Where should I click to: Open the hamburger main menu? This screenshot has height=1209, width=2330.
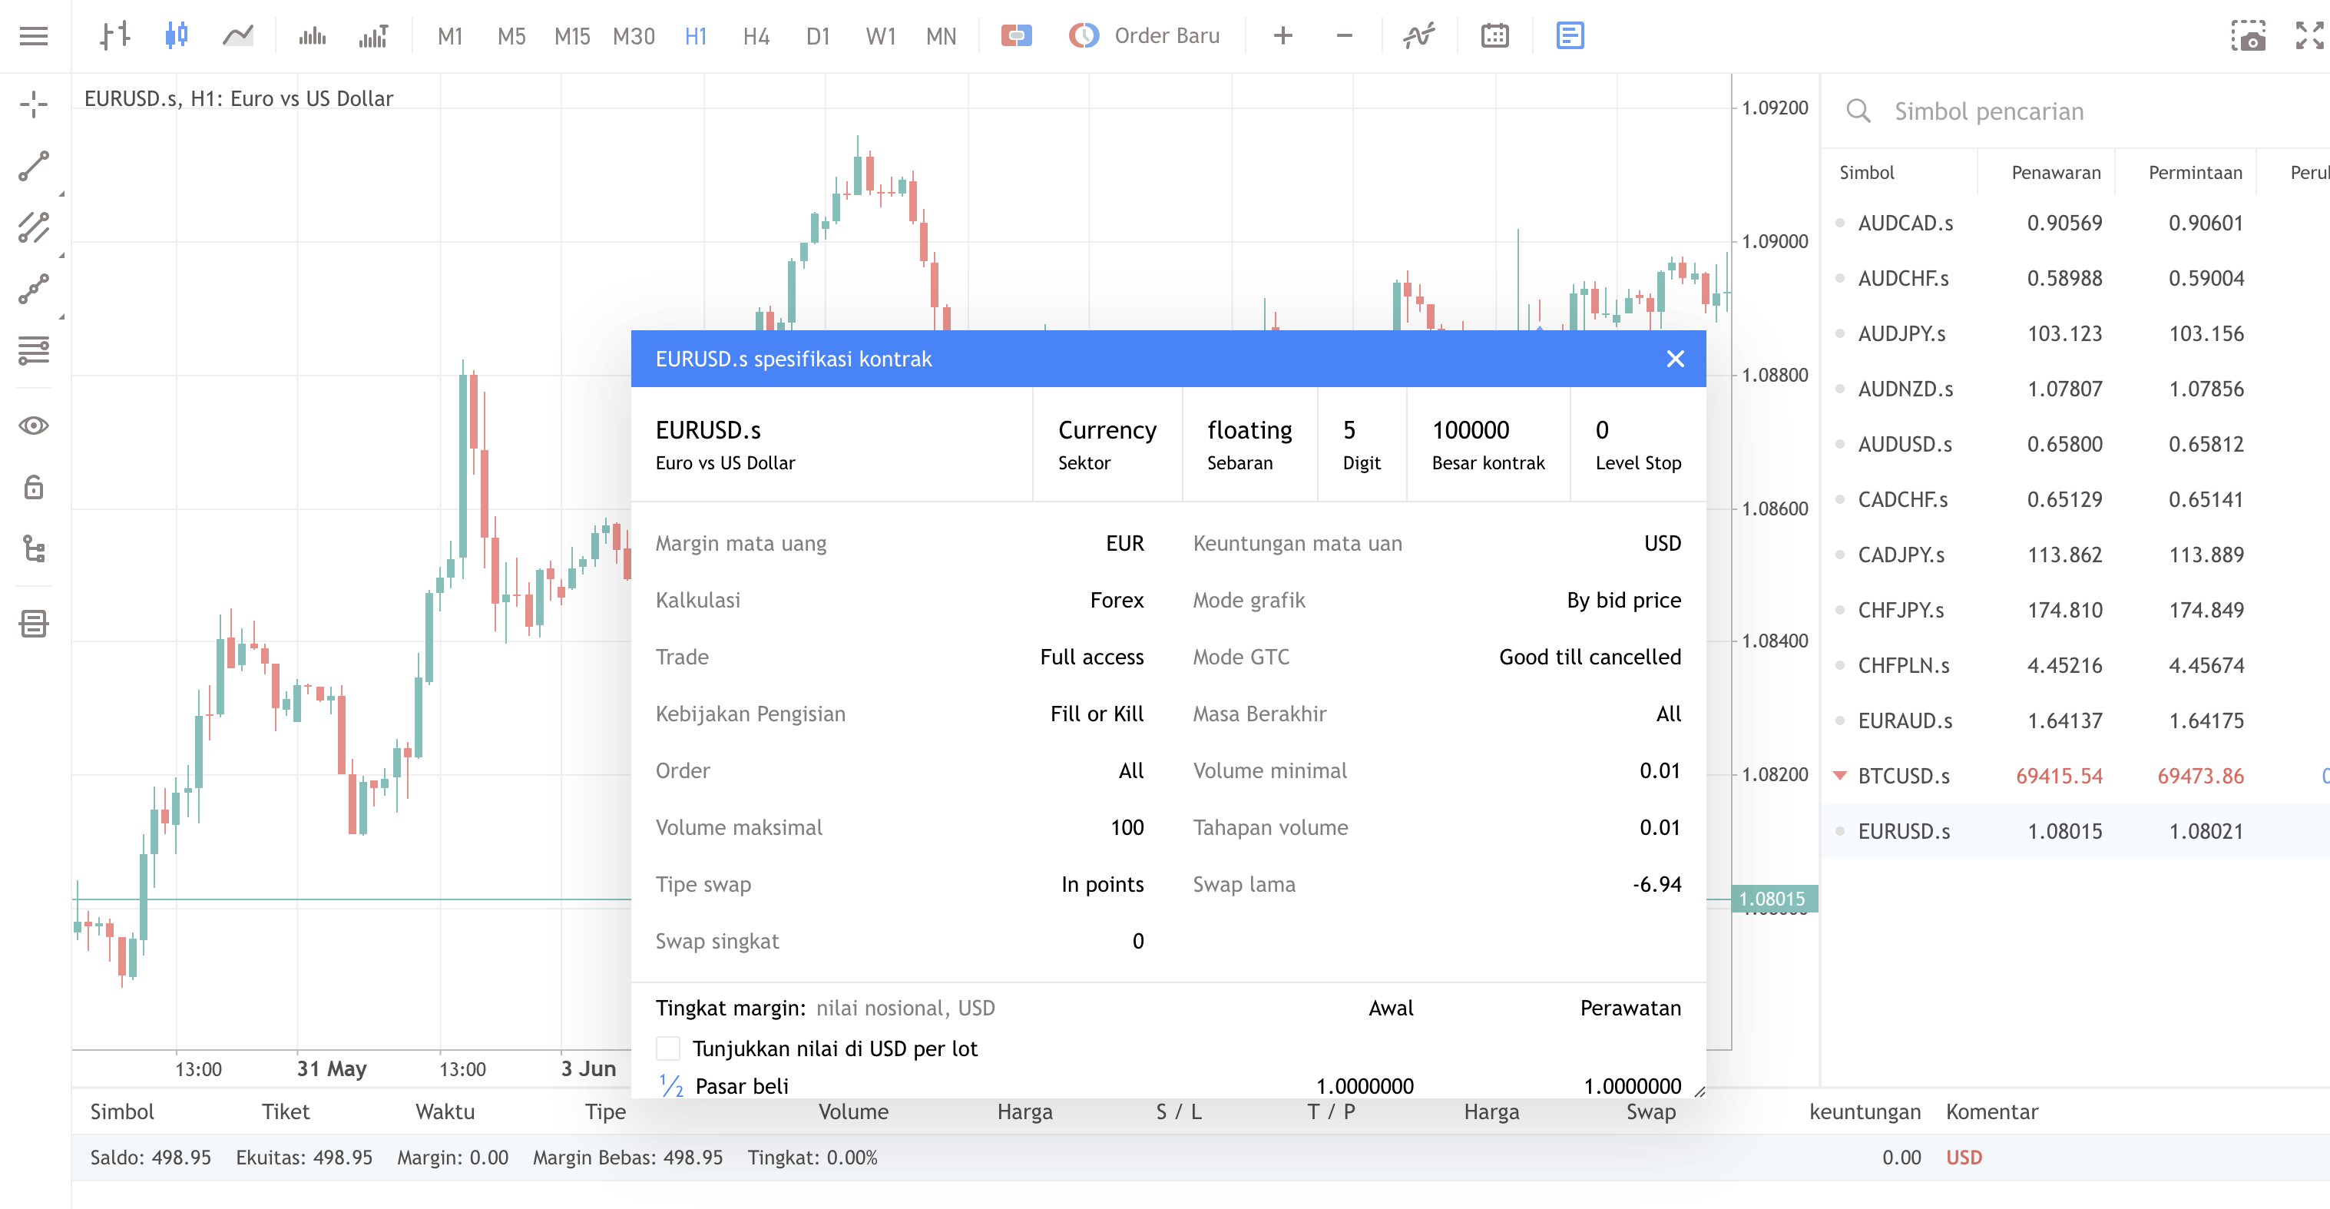[x=34, y=36]
